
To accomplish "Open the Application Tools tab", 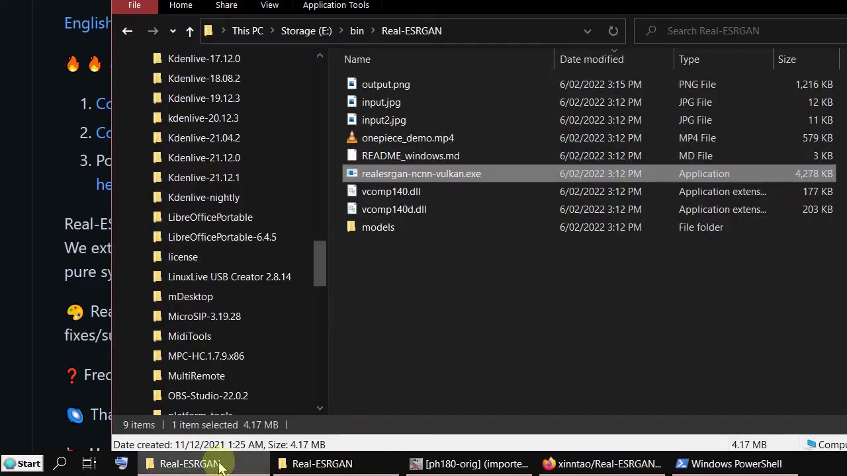I will coord(335,5).
